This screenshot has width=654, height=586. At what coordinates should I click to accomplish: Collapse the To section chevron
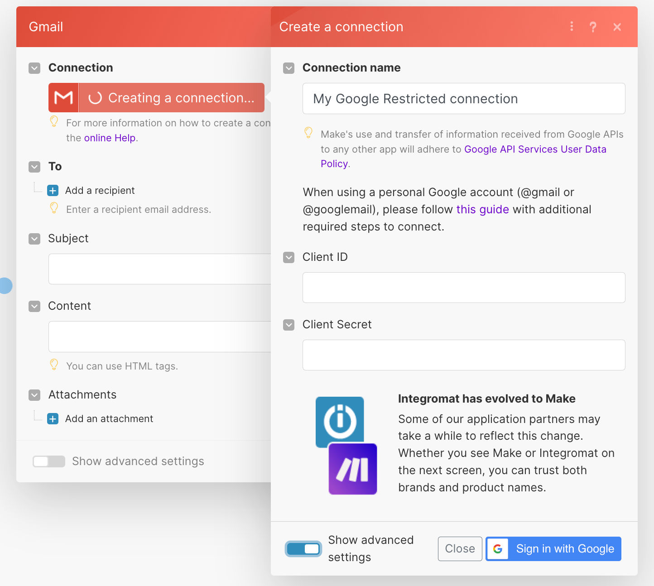click(34, 167)
